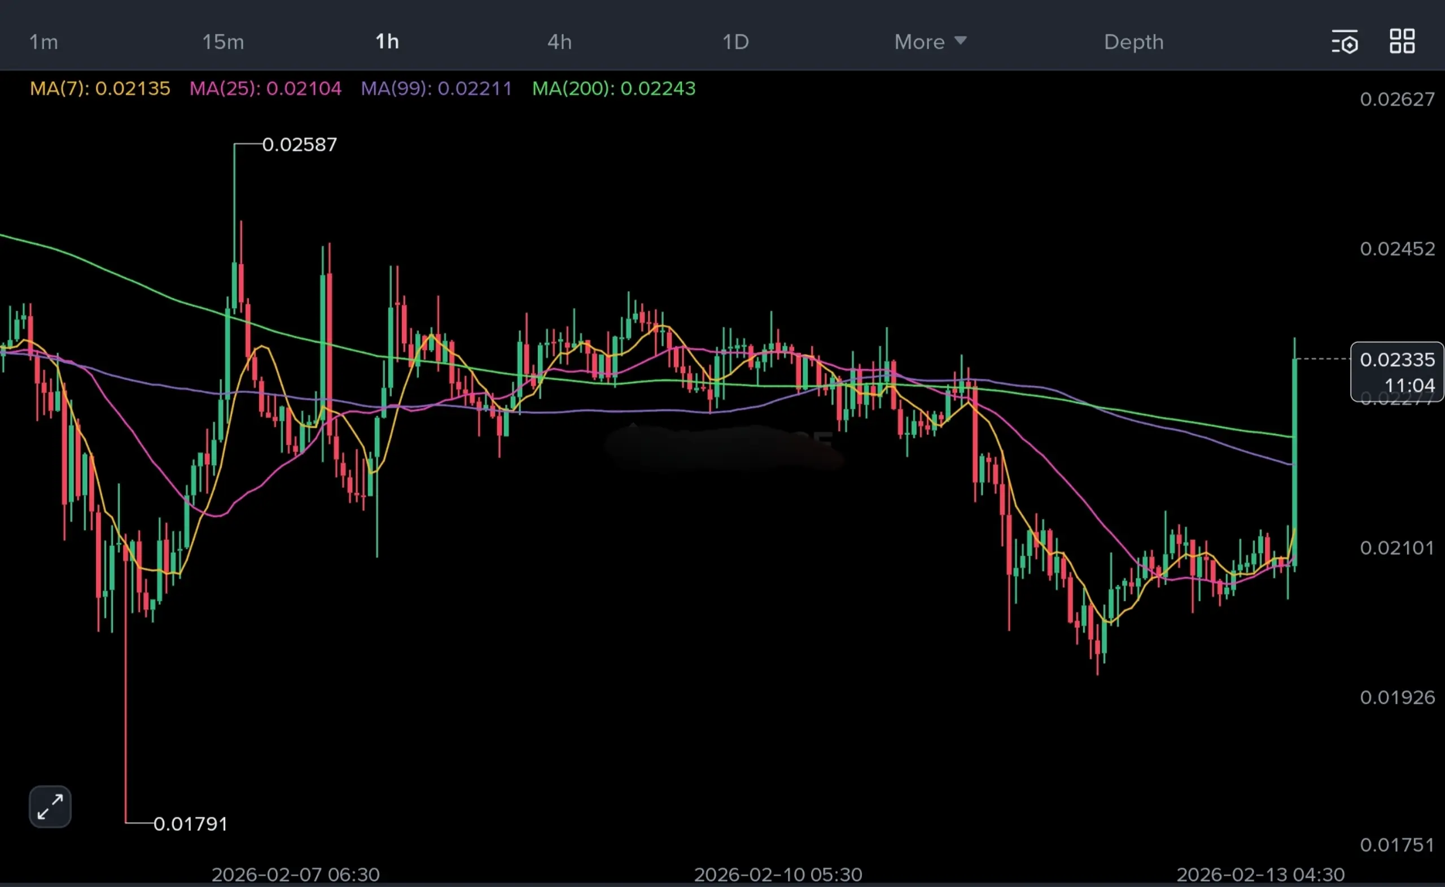Open the Depth chart view
This screenshot has width=1445, height=887.
point(1133,42)
